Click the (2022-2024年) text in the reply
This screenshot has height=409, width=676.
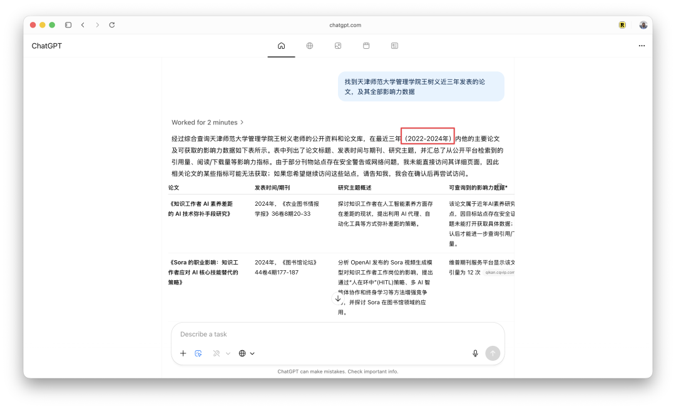(x=428, y=139)
